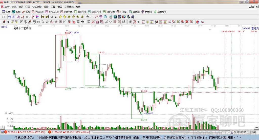Jump to first bar with green skip-back icon
Screen dimensions: 259x140
pyautogui.click(x=42, y=17)
